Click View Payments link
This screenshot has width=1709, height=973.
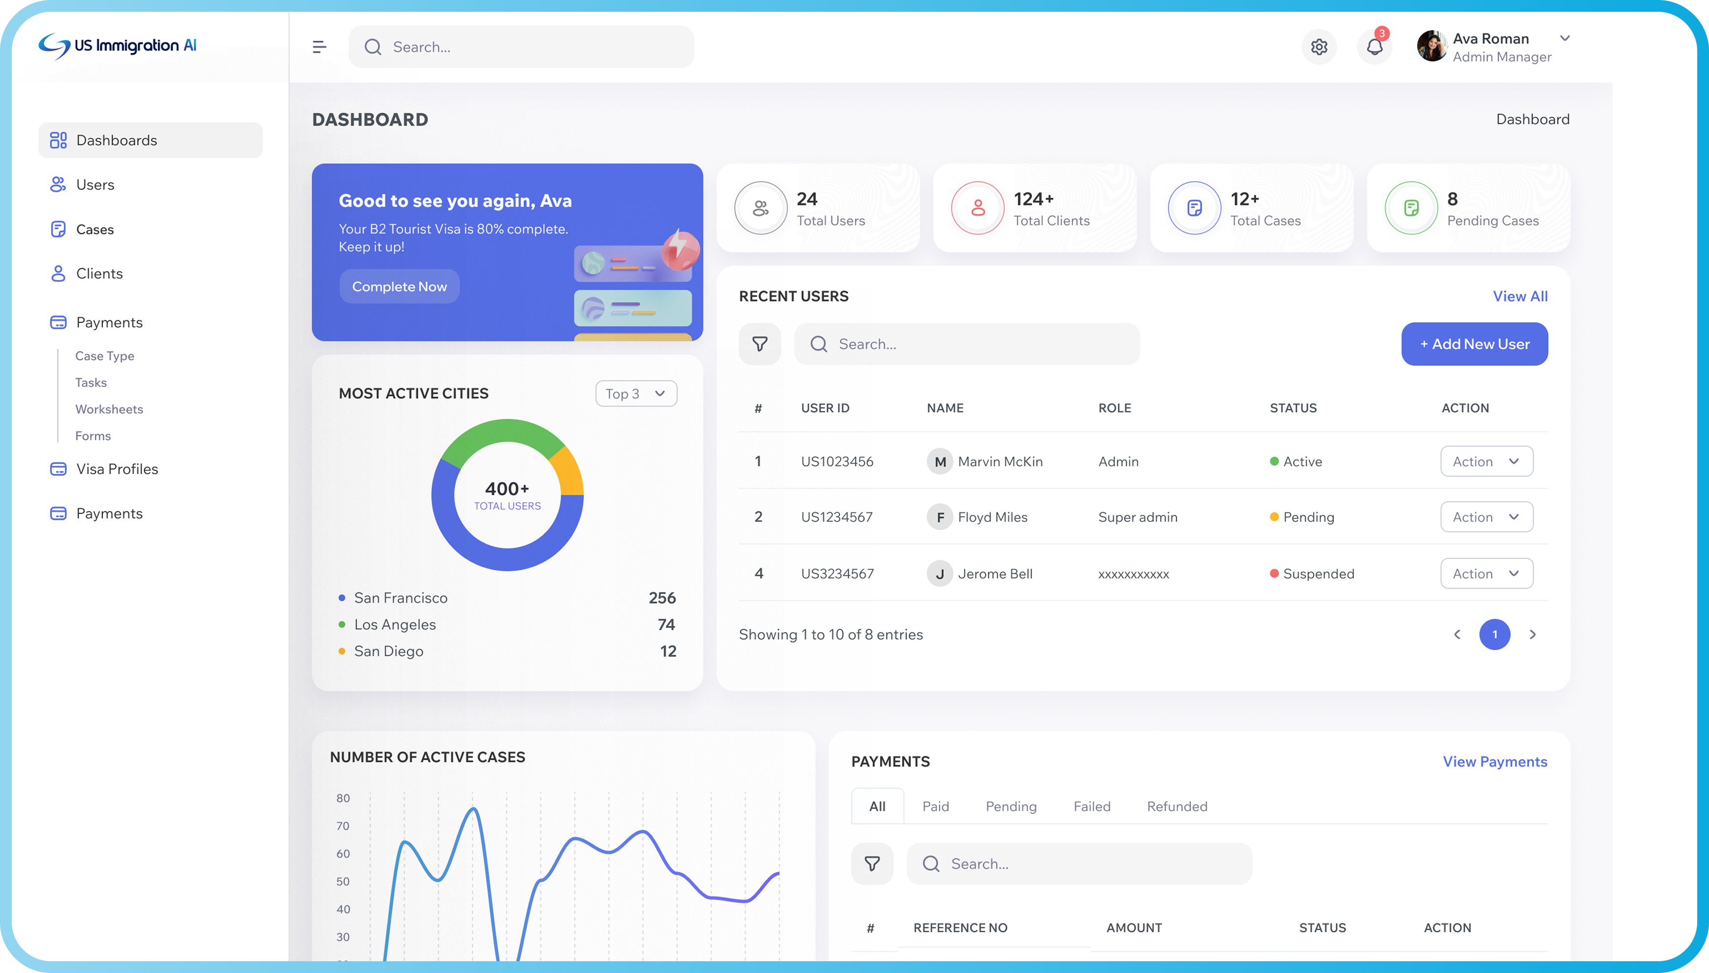click(x=1495, y=761)
